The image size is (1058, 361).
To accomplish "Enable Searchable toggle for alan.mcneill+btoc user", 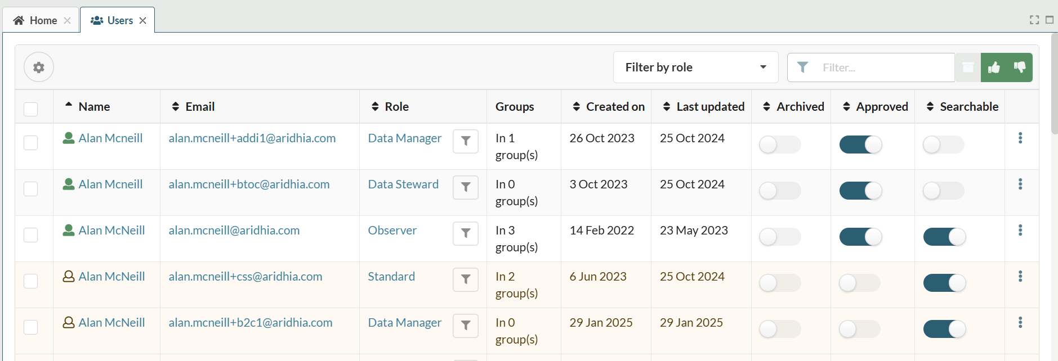I will [943, 191].
